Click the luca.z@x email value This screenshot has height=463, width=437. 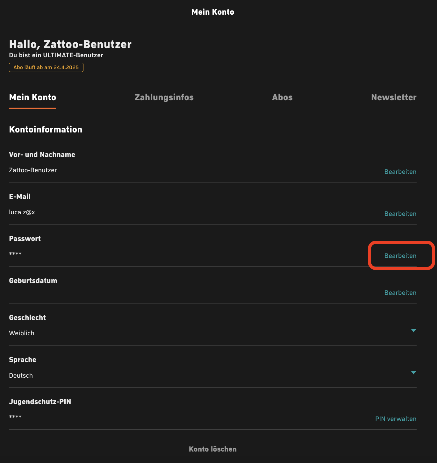(x=22, y=212)
